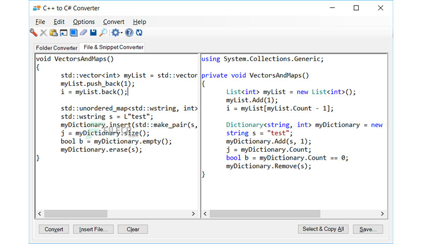Image resolution: width=422 pixels, height=244 pixels.
Task: Click the blue gear options icon
Action: coord(115,33)
